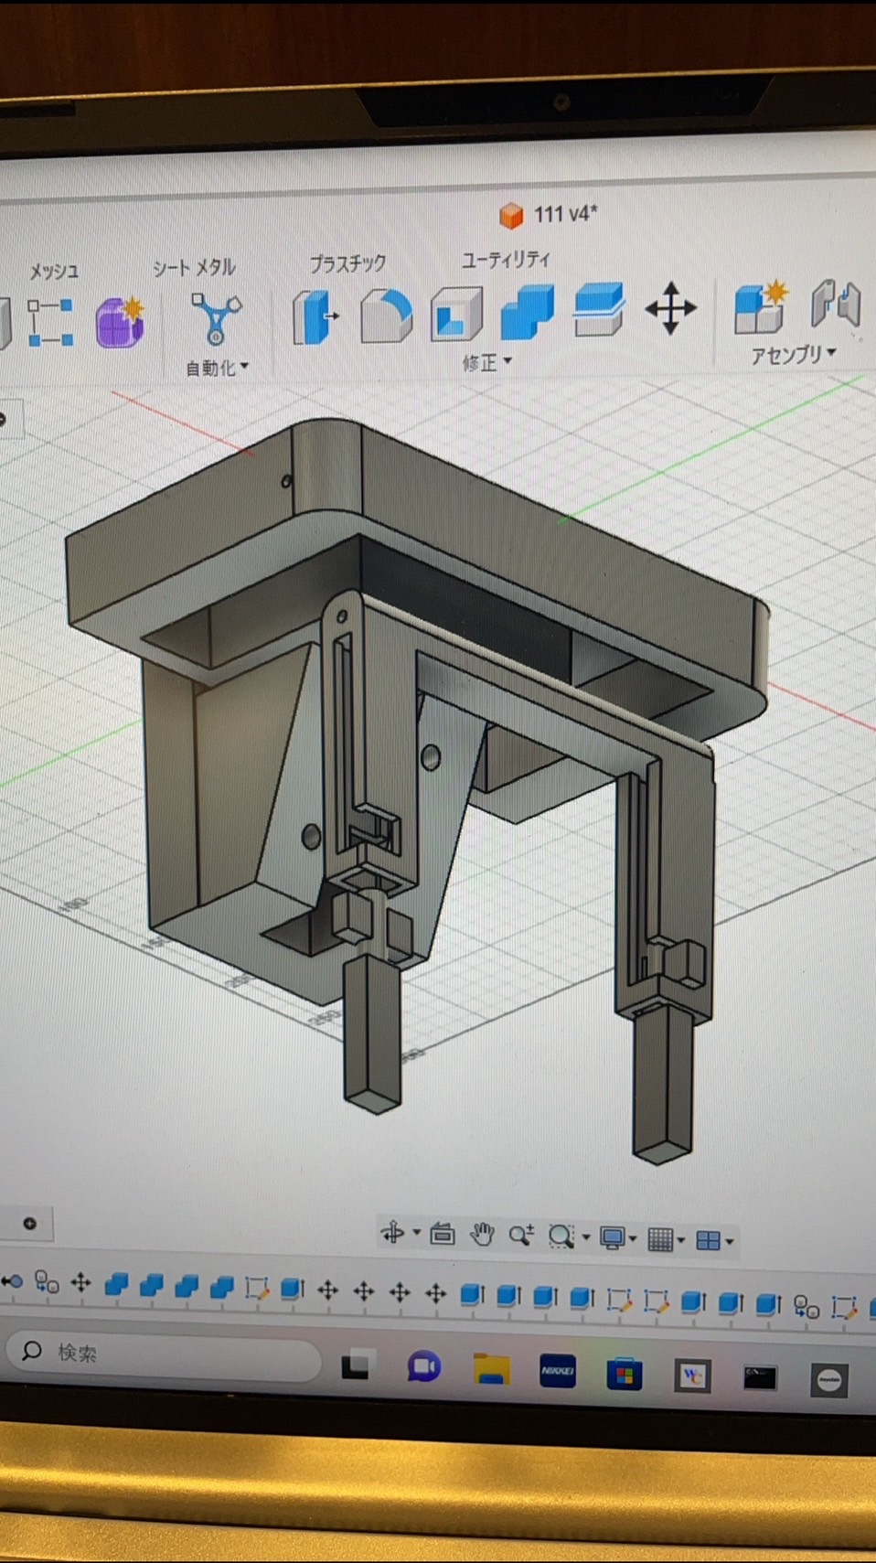876x1563 pixels.
Task: Click the Windows search box 検索
Action: (x=163, y=1352)
